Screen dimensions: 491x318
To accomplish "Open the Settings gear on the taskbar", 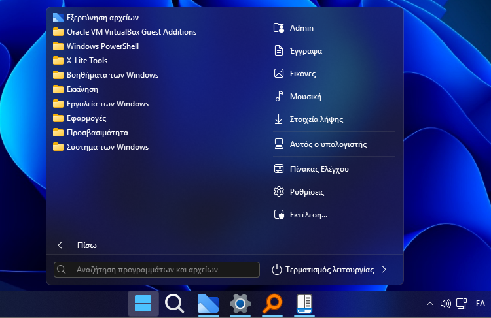I will (240, 304).
